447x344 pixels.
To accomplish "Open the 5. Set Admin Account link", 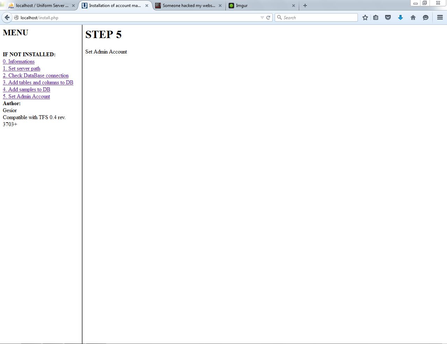I will [x=26, y=96].
